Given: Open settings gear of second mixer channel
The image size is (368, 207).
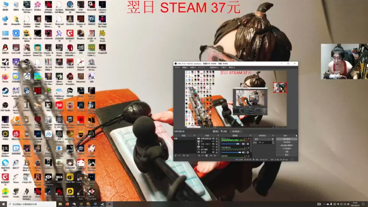Looking at the screenshot, I should tap(248, 152).
